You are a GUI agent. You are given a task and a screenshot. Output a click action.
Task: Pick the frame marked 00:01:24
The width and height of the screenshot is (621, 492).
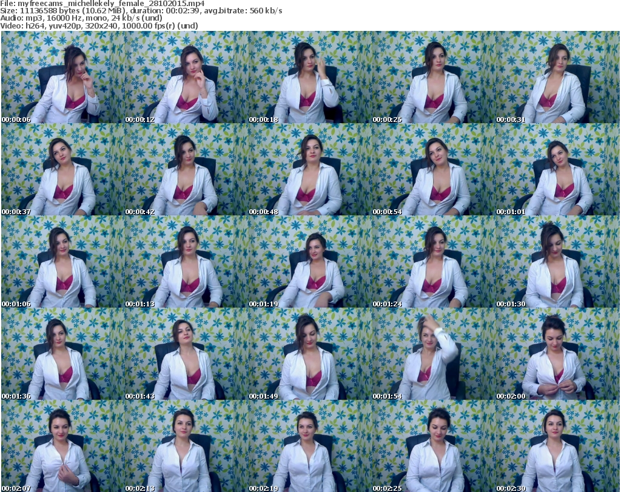(x=434, y=262)
